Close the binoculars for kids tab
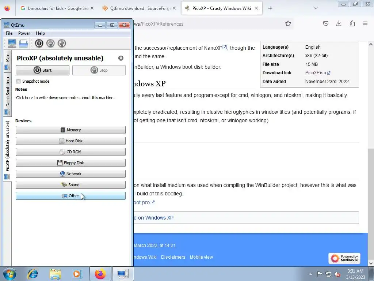The height and width of the screenshot is (281, 374). [92, 8]
